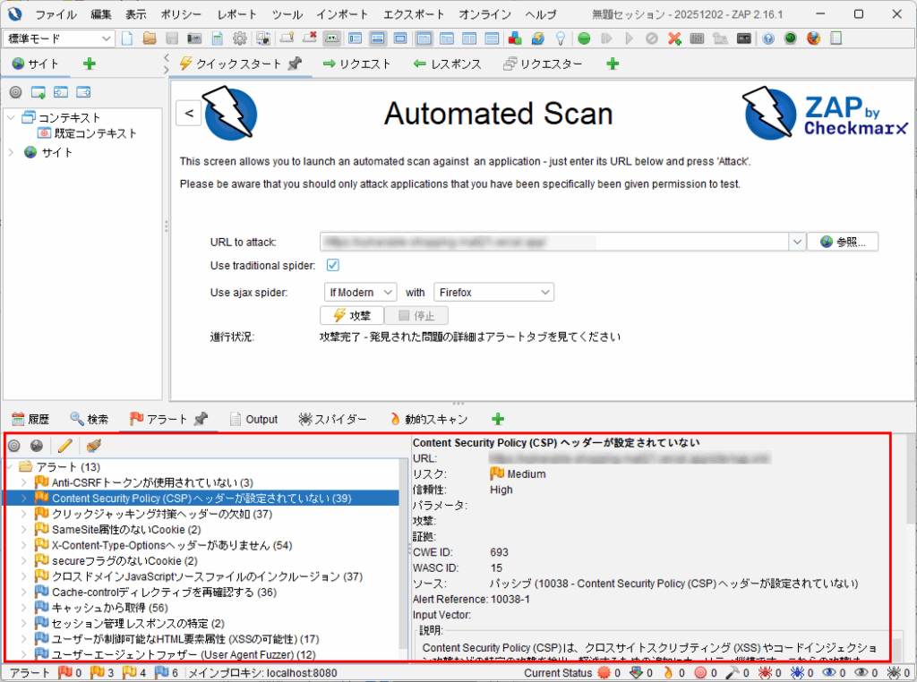The width and height of the screenshot is (917, 682).
Task: Open a session using the folder icon
Action: pos(149,38)
